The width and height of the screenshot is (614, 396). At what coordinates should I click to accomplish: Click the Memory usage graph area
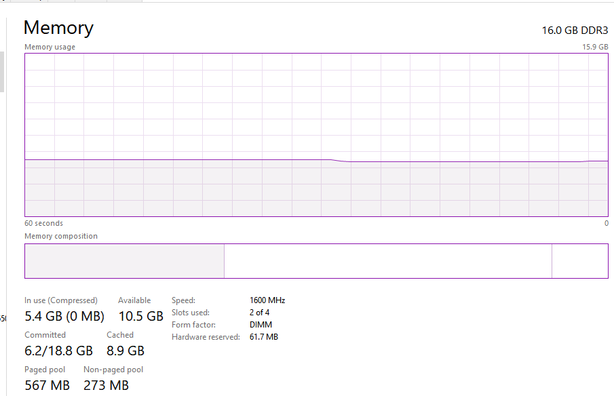click(x=316, y=135)
